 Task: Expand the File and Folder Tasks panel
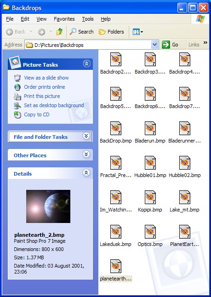(86, 136)
